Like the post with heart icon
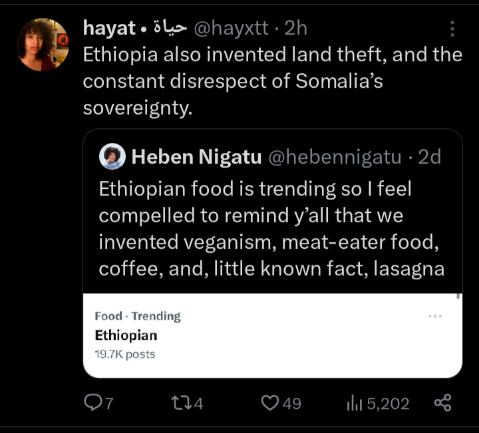Image resolution: width=479 pixels, height=433 pixels. tap(269, 403)
